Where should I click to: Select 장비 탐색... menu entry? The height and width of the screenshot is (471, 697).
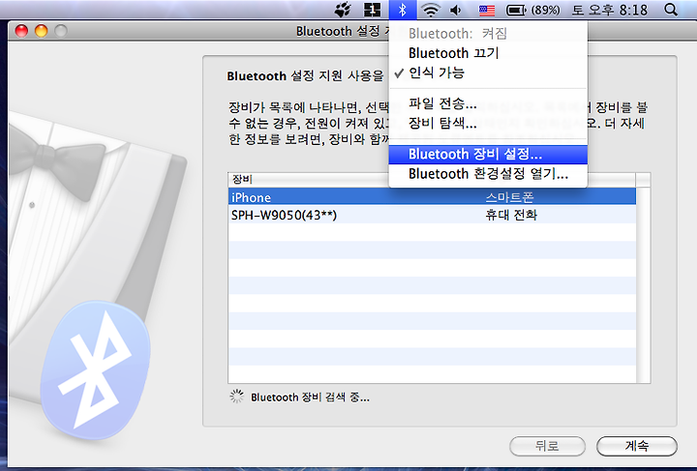pos(488,123)
